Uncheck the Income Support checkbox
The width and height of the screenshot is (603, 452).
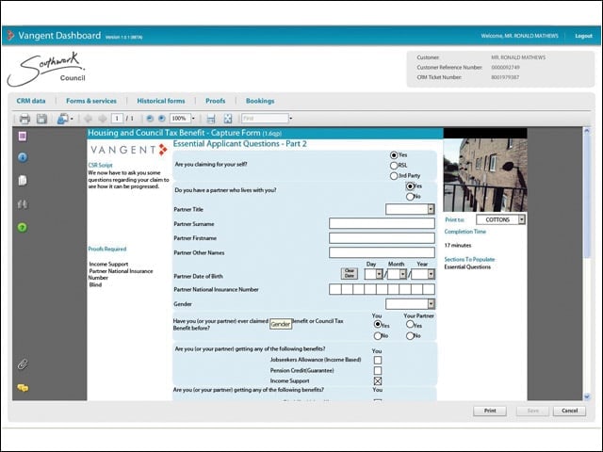click(x=378, y=380)
